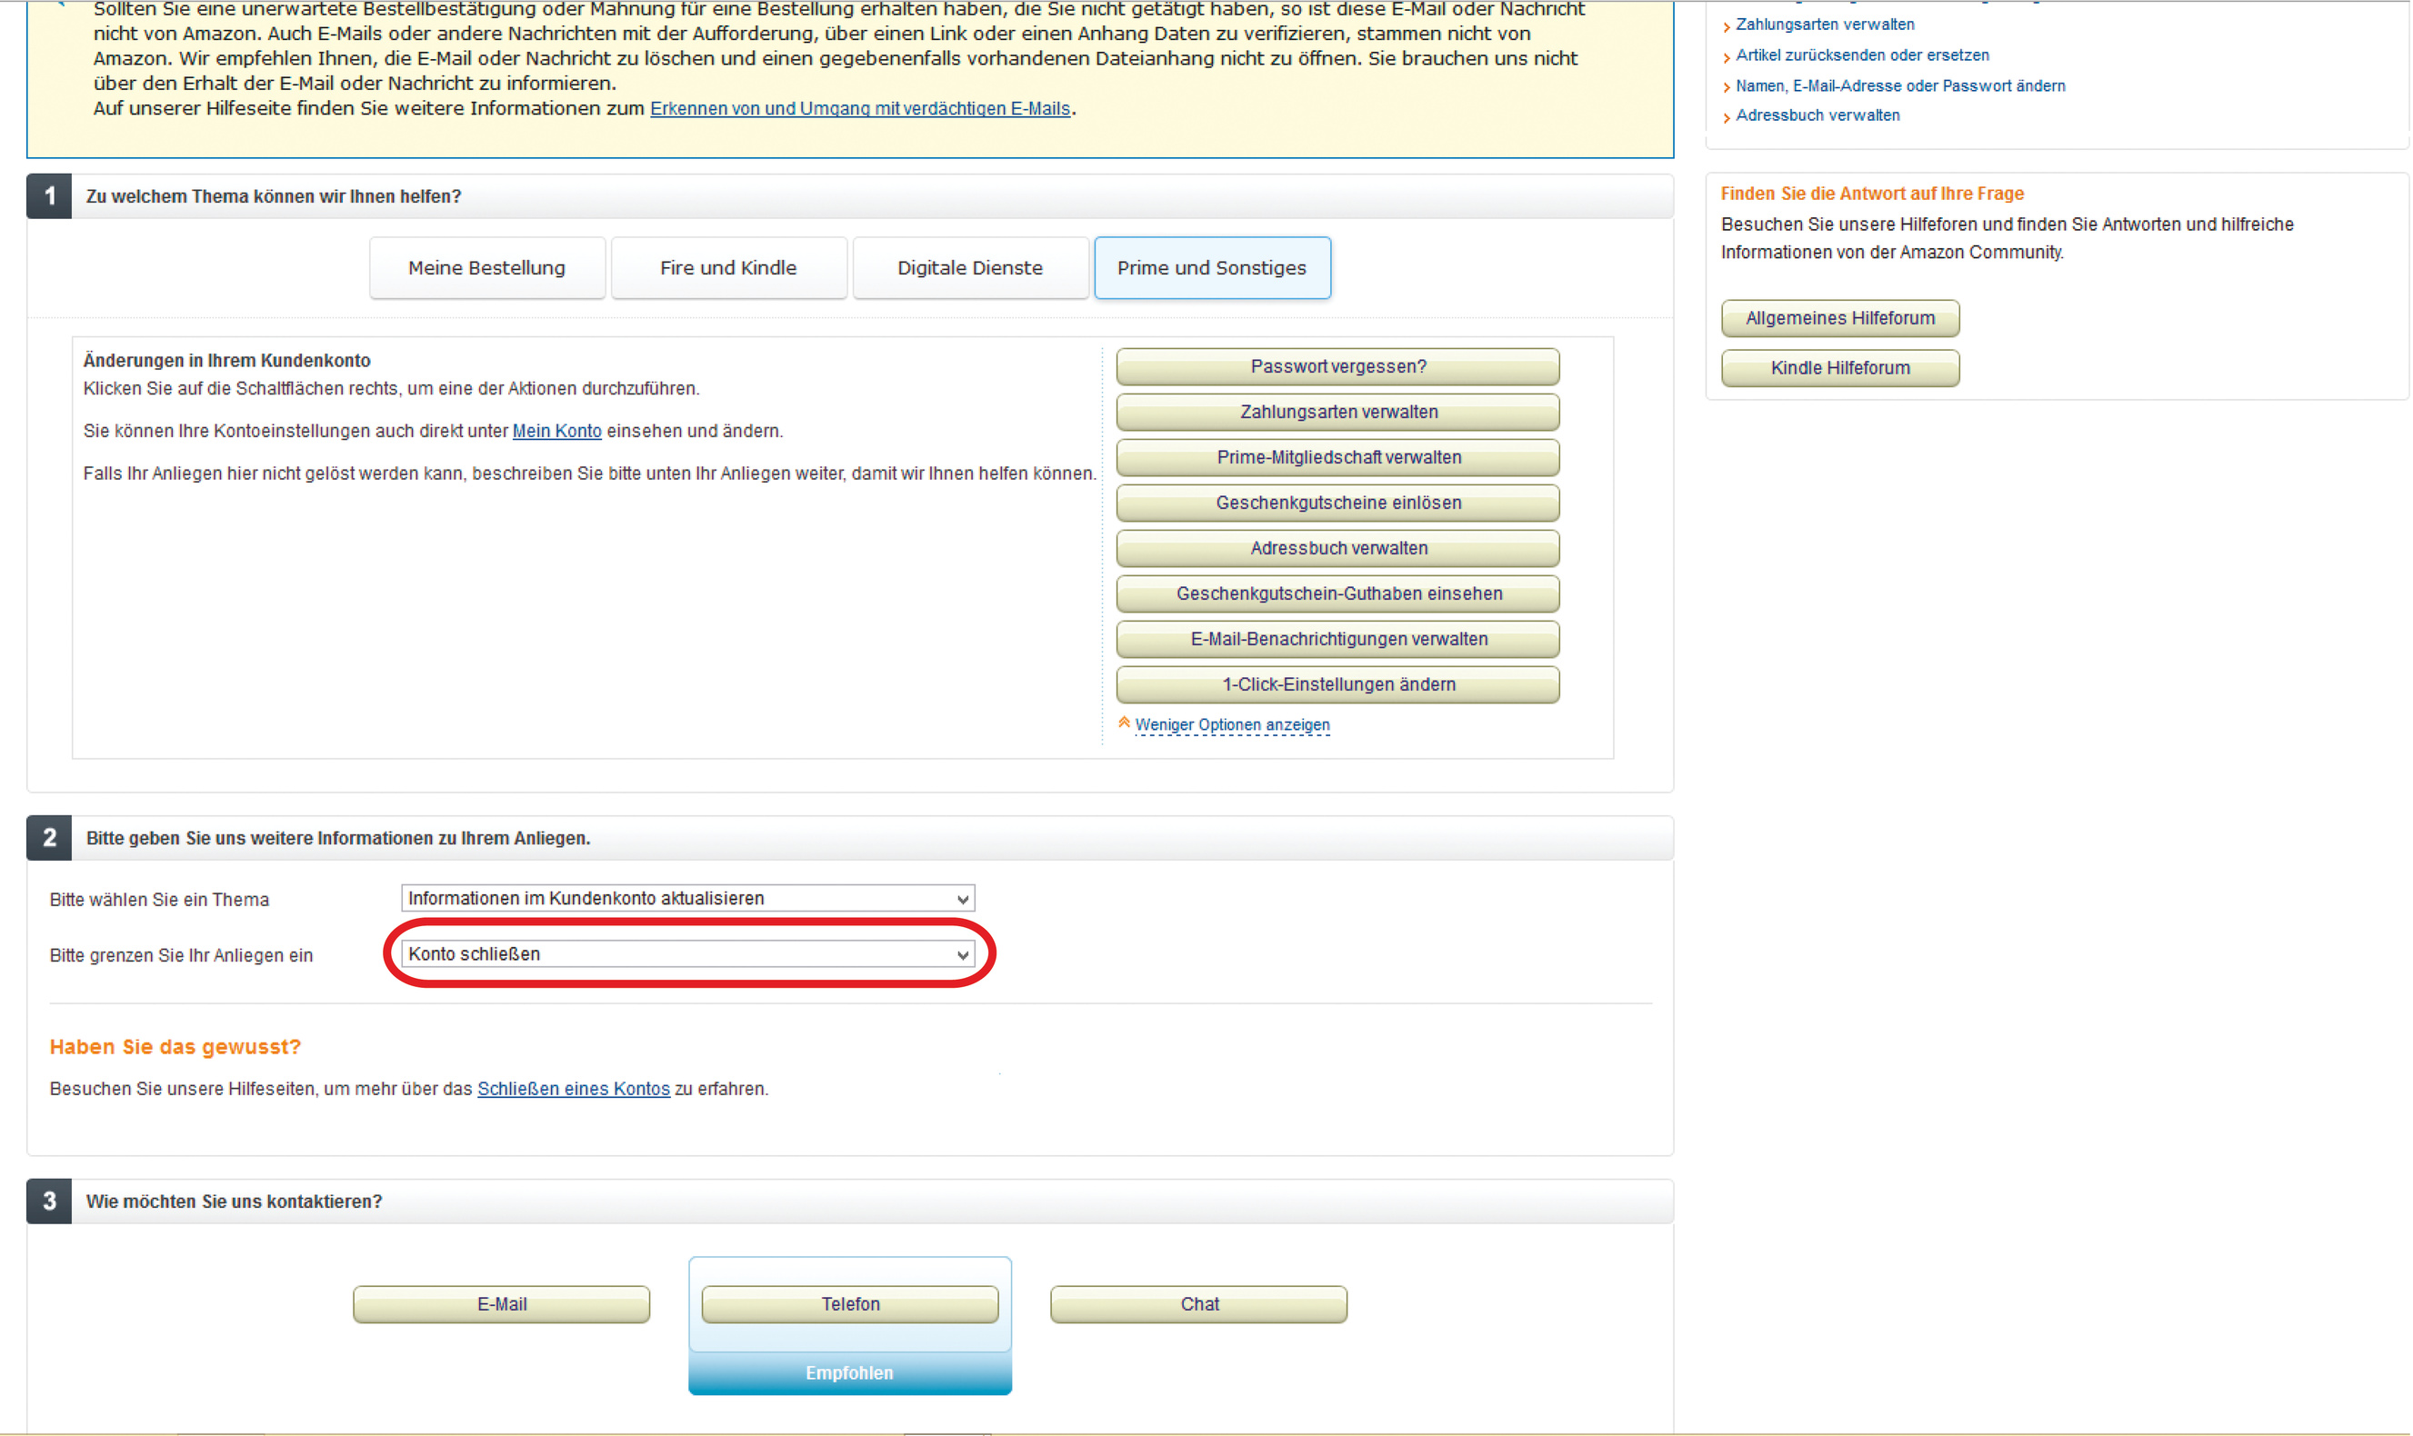Select 'Prime und Sonstiges' tab

[x=1211, y=268]
